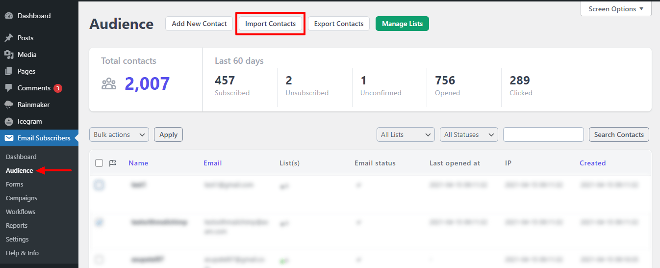660x268 pixels.
Task: Open the Workflows submenu item
Action: (x=21, y=212)
